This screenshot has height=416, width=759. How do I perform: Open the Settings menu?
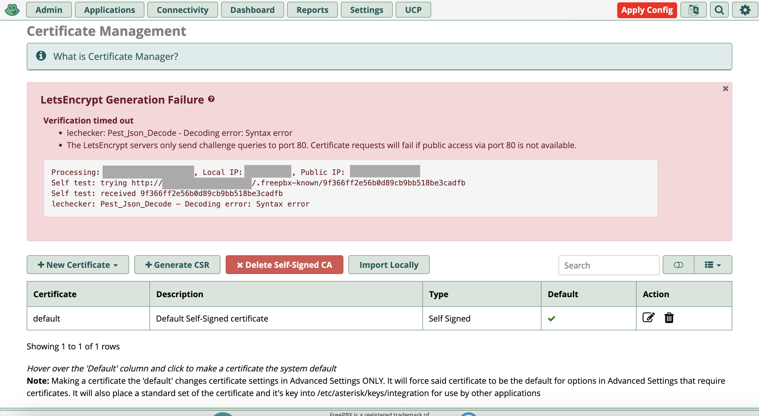(366, 10)
